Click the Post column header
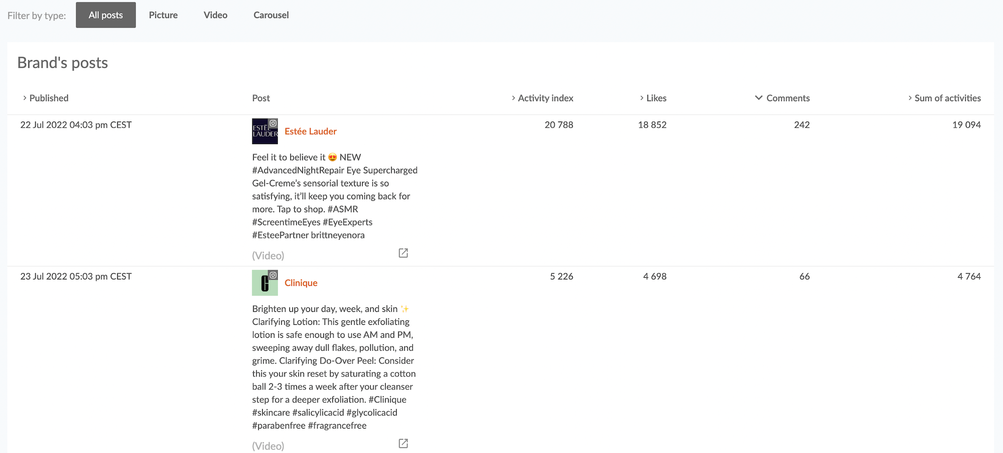The height and width of the screenshot is (453, 1003). pos(261,98)
